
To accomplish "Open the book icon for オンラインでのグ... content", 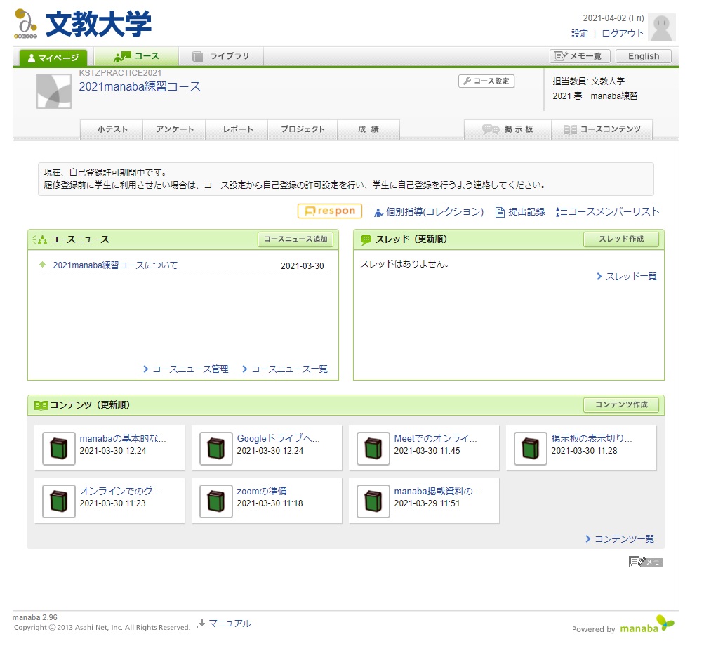I will click(59, 501).
